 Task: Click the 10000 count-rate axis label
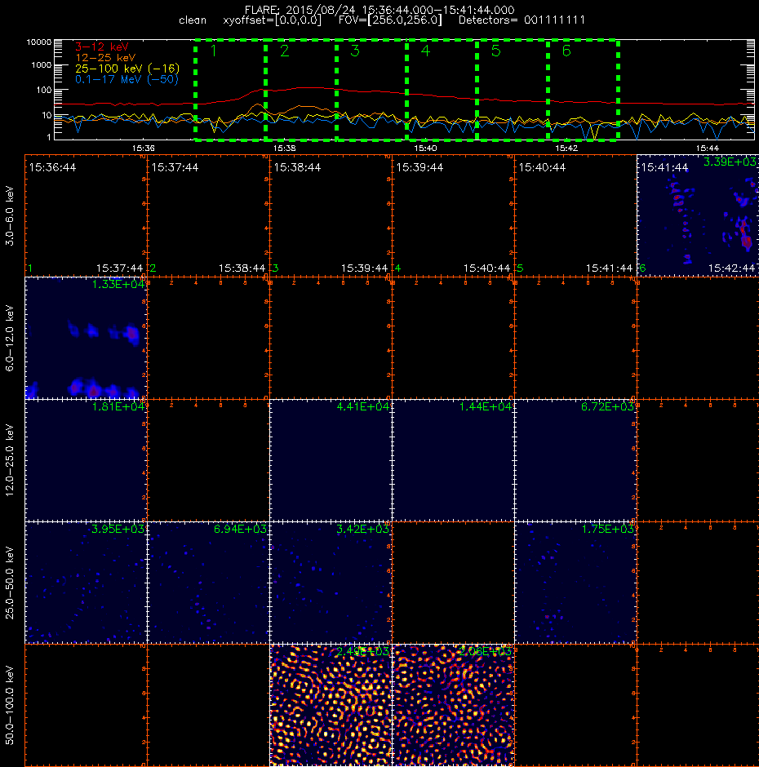[x=38, y=42]
